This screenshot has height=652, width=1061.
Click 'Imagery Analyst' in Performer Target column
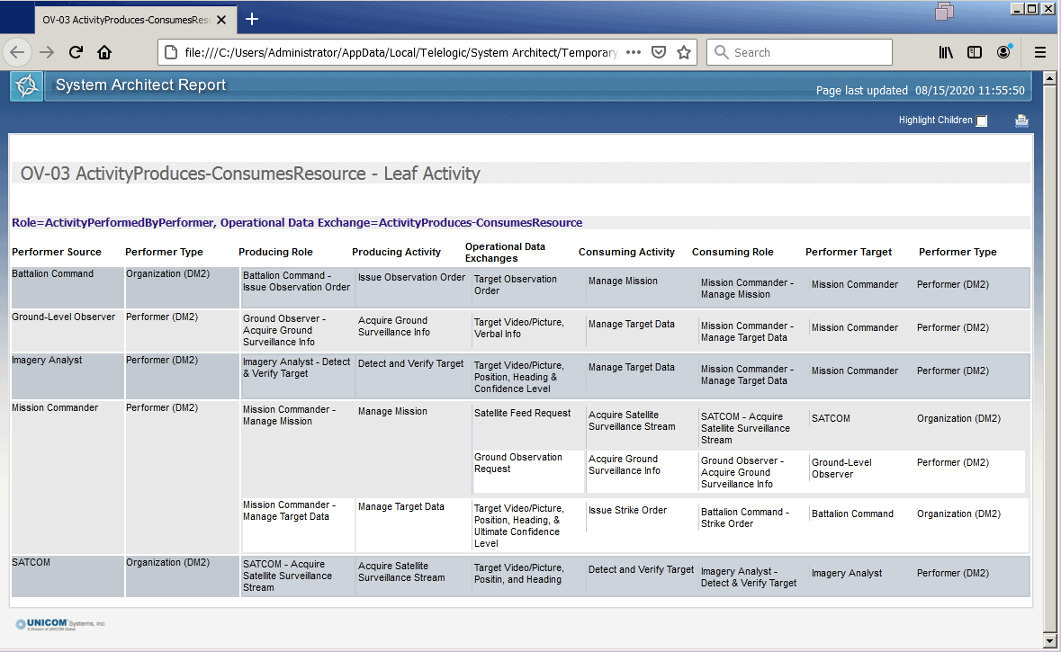(x=847, y=573)
